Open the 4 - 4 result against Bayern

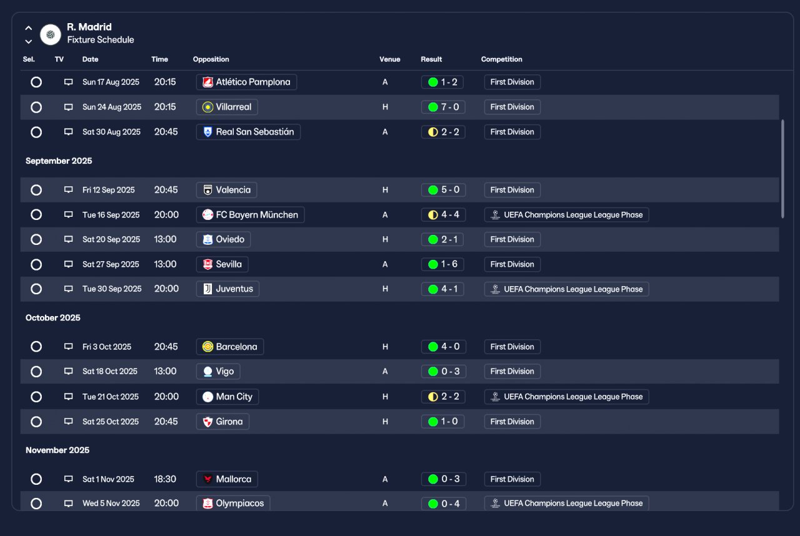pos(443,215)
